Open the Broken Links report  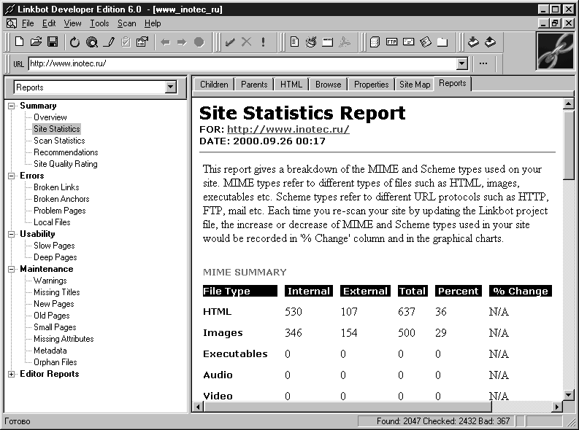56,187
